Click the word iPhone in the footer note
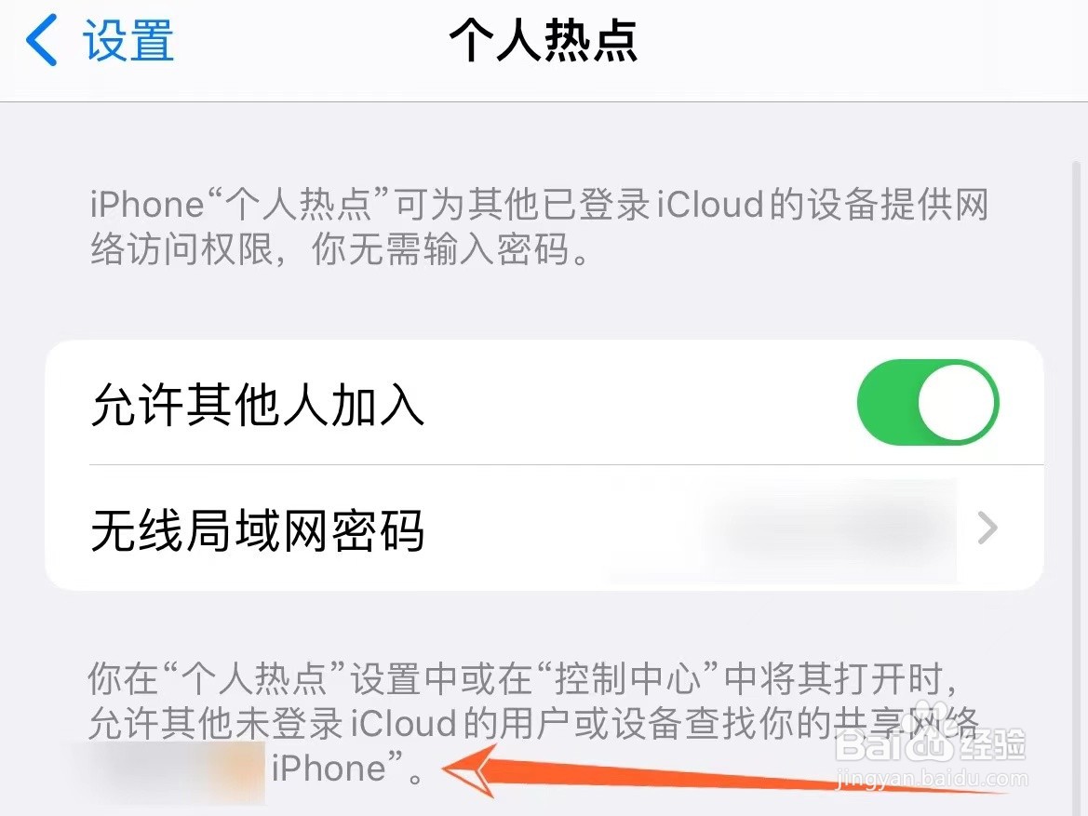1088x816 pixels. click(x=329, y=769)
